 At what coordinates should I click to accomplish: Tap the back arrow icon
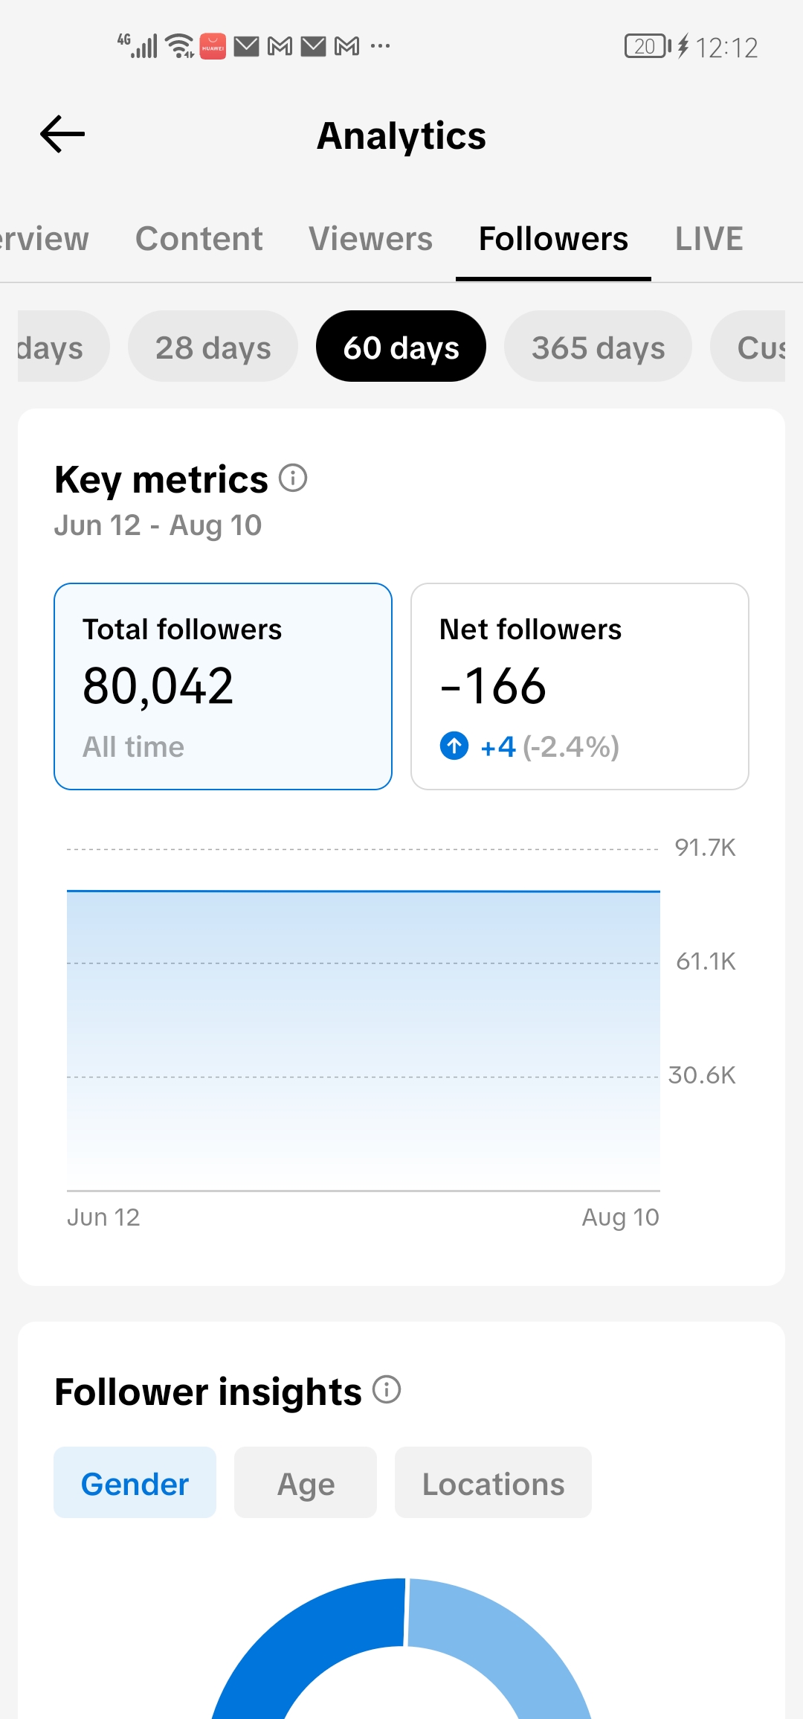click(62, 135)
